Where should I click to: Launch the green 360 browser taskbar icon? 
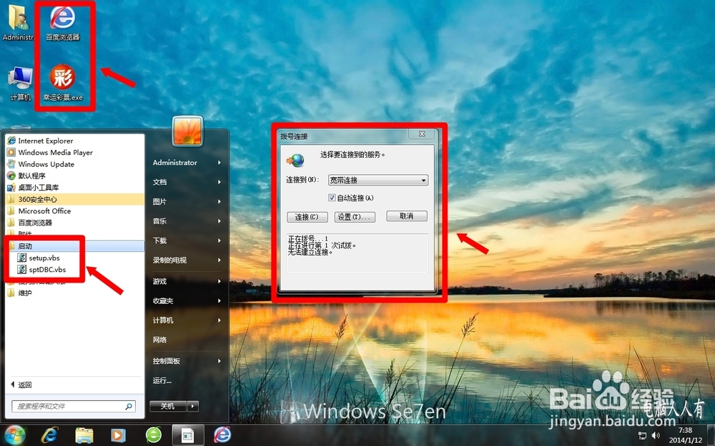(154, 434)
